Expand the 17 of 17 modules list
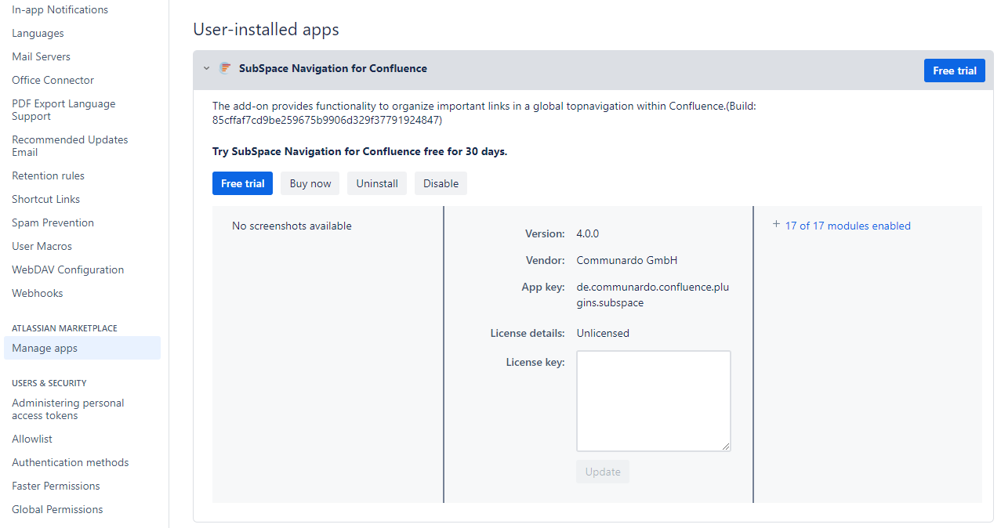Image resolution: width=1001 pixels, height=528 pixels. (x=847, y=226)
